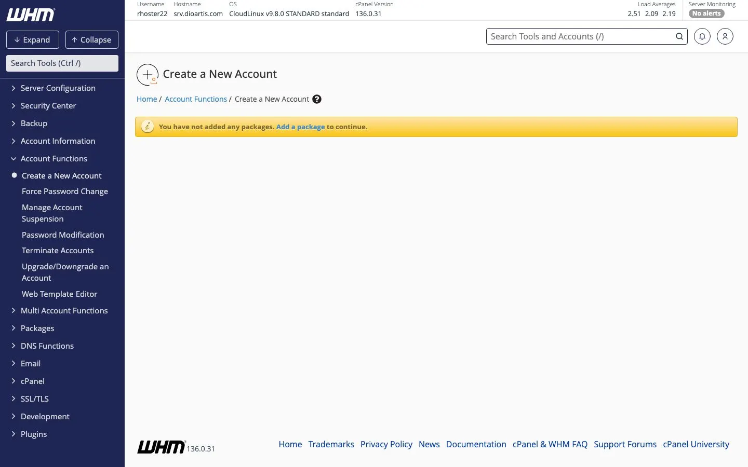Open the Documentation footer link
This screenshot has height=467, width=748.
point(476,444)
